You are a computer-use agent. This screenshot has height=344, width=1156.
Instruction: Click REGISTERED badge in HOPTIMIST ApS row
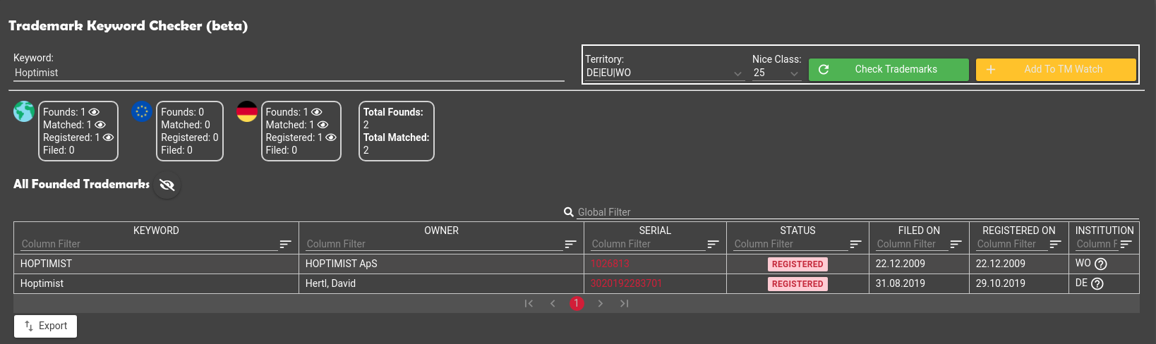coord(797,264)
